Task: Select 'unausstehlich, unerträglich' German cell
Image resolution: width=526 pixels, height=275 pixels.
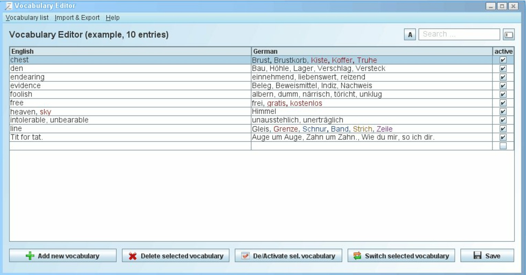Action: 372,120
